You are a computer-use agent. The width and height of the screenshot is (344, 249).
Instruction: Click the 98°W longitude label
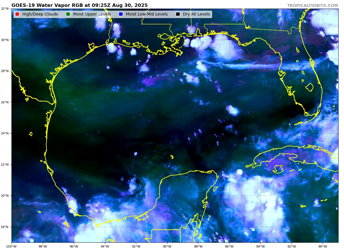[x=43, y=246]
